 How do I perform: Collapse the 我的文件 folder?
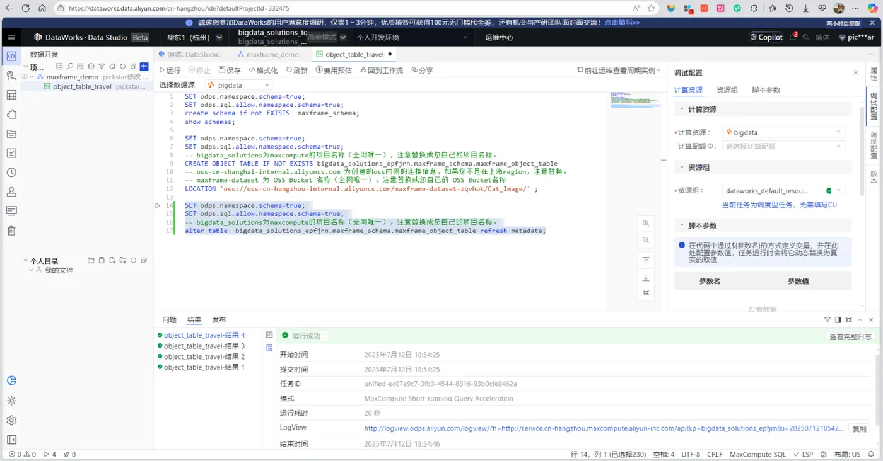pyautogui.click(x=32, y=270)
